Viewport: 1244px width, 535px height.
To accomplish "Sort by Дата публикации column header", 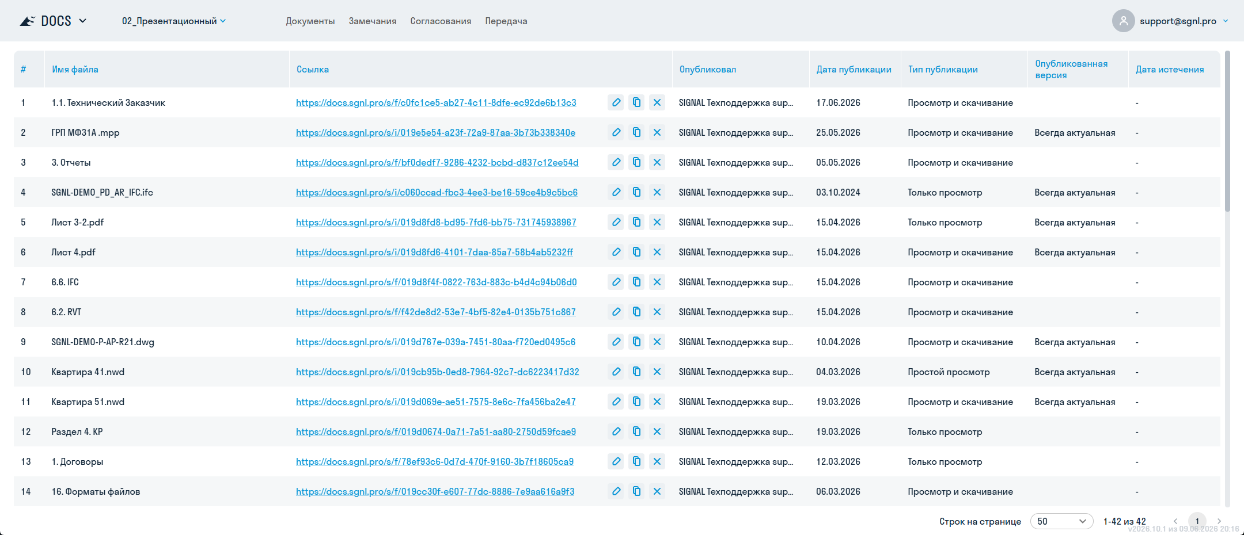I will [854, 69].
